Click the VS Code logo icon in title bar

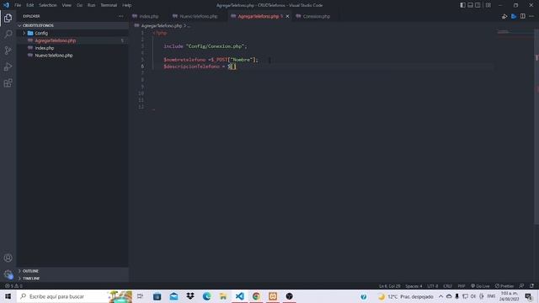tap(6, 5)
